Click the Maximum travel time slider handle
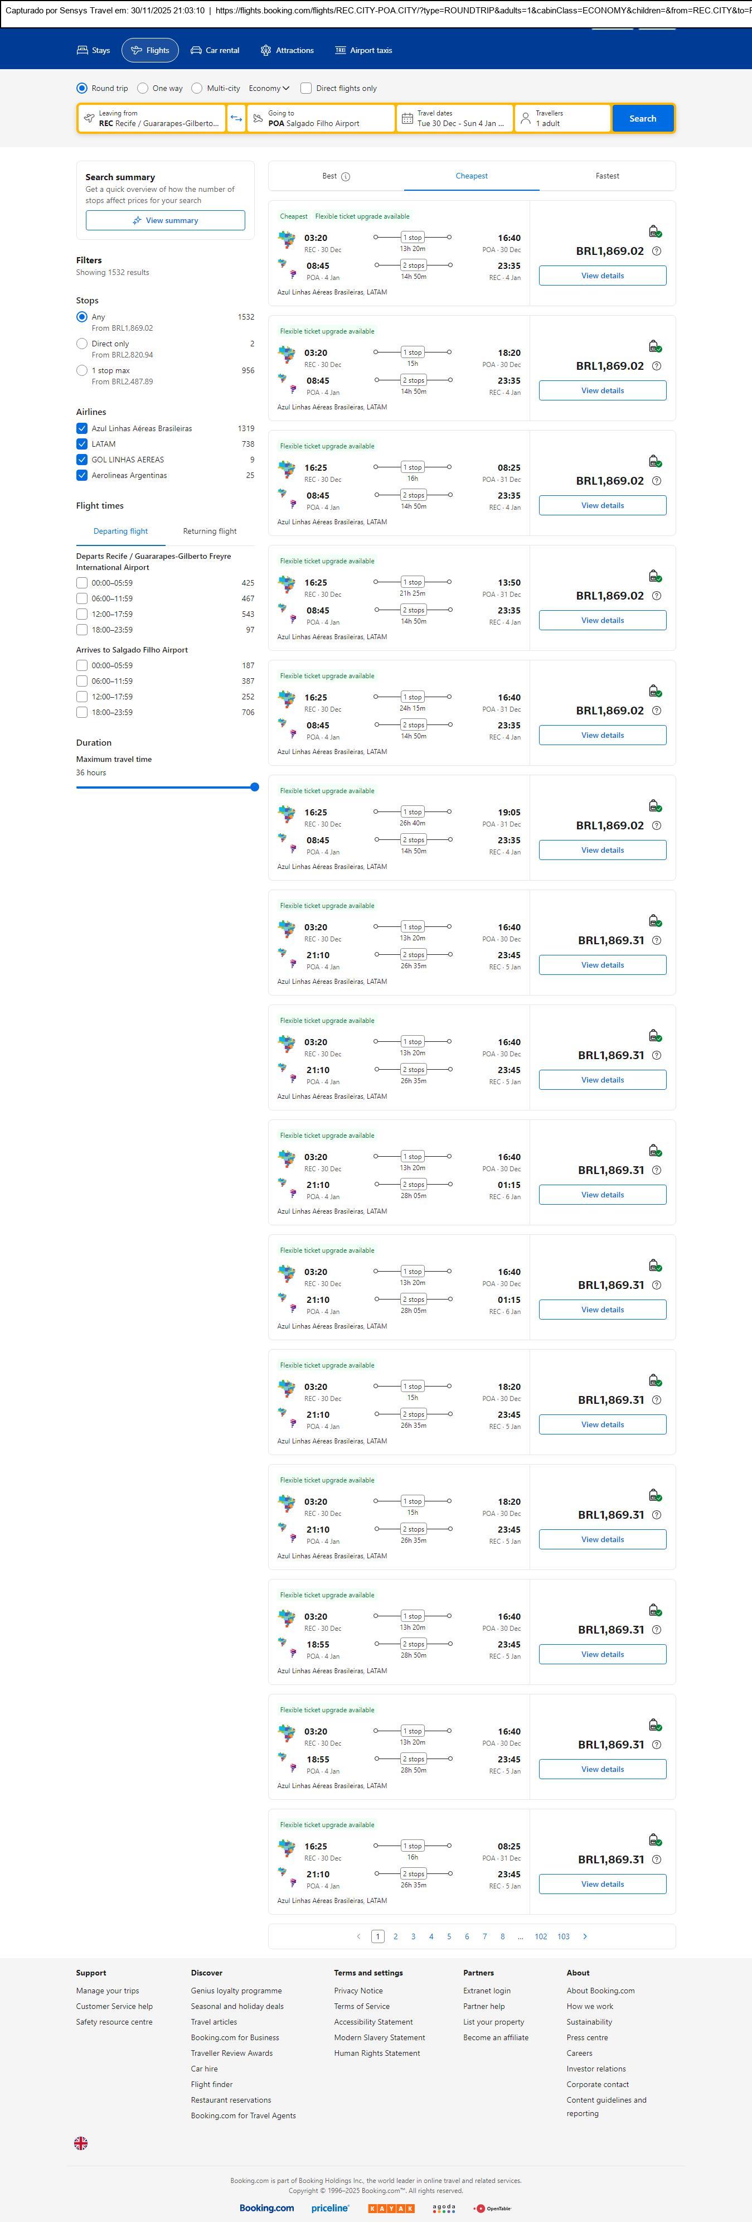This screenshot has height=2222, width=752. (x=254, y=786)
